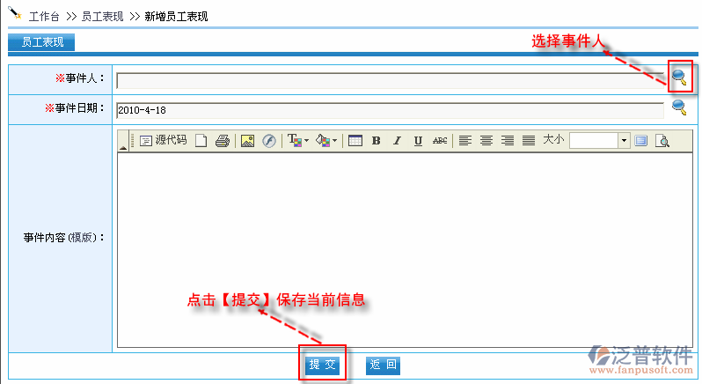The height and width of the screenshot is (384, 702).
Task: Go to 员工表现 in breadcrumb
Action: pyautogui.click(x=102, y=17)
